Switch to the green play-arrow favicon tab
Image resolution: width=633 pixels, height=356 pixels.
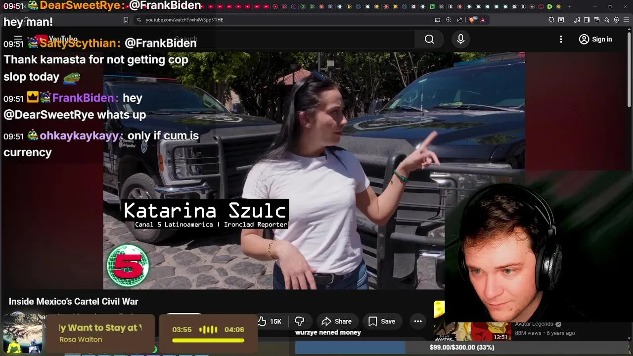click(x=549, y=6)
